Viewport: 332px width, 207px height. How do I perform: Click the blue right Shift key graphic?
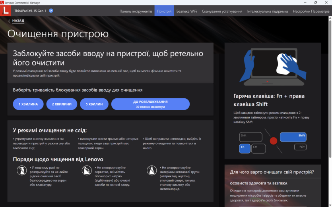pos(293,137)
